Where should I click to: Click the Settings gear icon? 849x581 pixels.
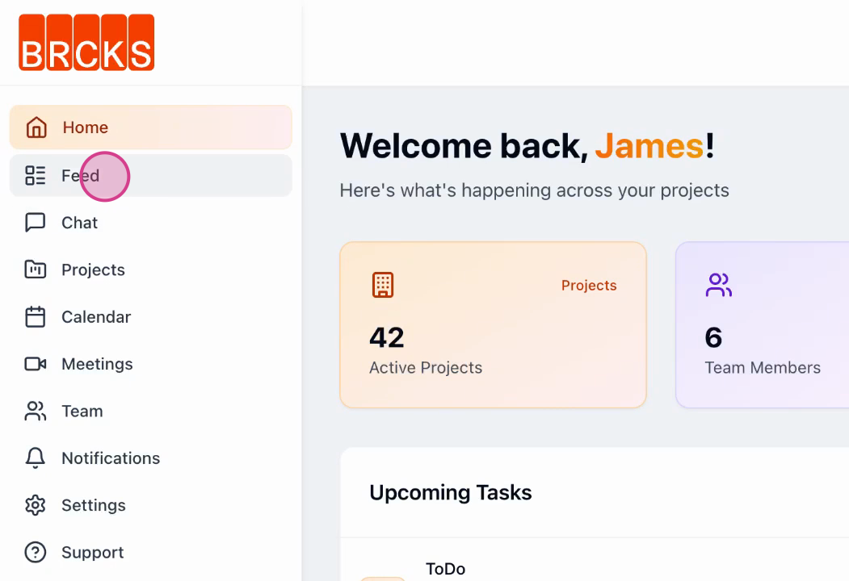[36, 505]
